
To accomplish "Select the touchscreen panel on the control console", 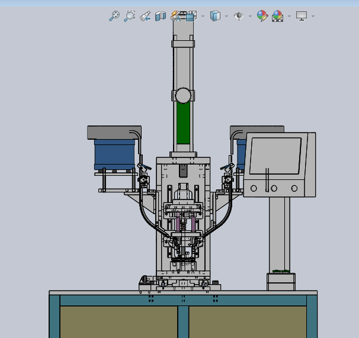I will 275,156.
